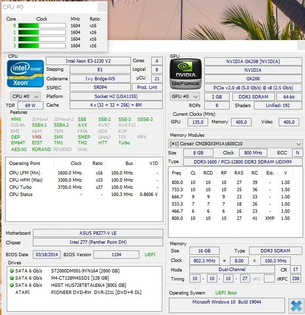Click the TDP 69 W field

click(x=30, y=105)
